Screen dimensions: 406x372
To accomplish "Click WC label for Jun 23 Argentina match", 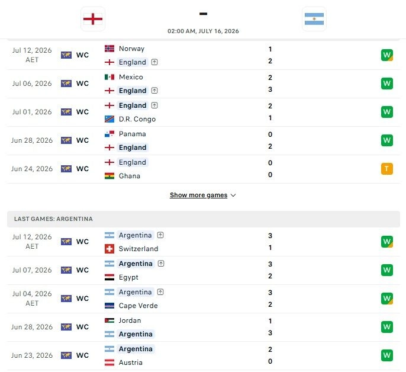I will tap(82, 355).
